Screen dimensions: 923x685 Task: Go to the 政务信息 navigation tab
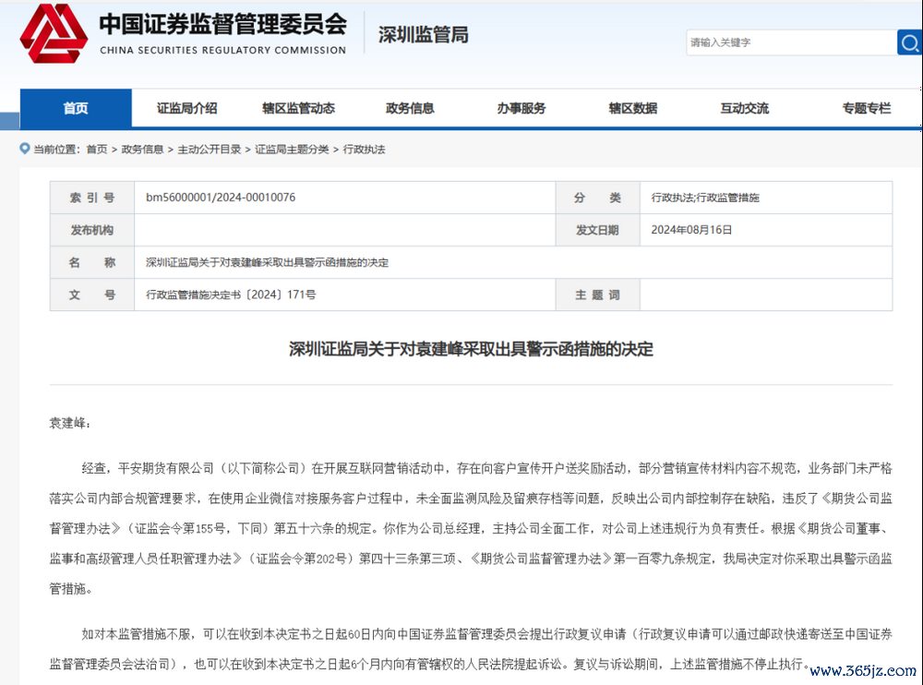coord(410,108)
